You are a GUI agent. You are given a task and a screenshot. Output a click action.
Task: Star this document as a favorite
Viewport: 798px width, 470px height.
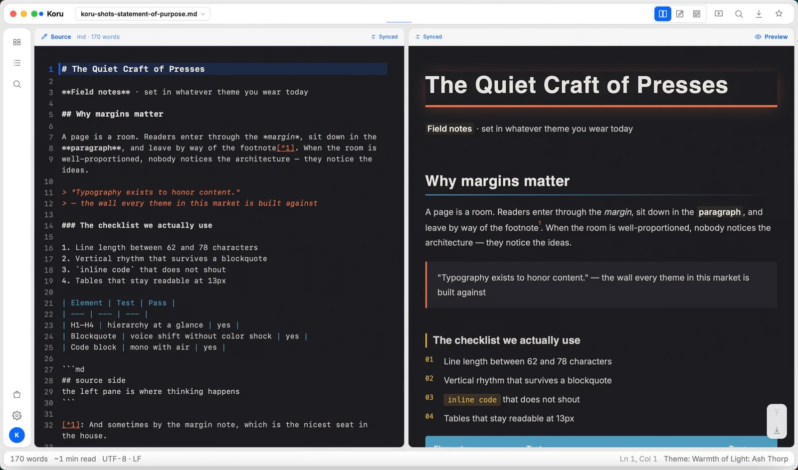tap(779, 14)
